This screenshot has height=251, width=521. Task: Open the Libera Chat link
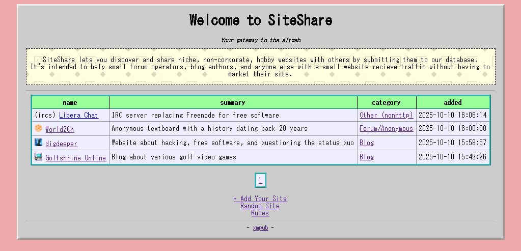click(x=78, y=116)
